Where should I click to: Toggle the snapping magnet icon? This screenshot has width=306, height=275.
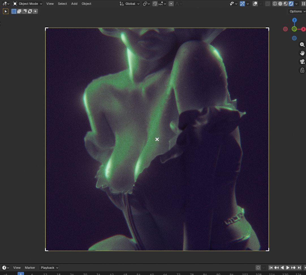click(x=155, y=4)
